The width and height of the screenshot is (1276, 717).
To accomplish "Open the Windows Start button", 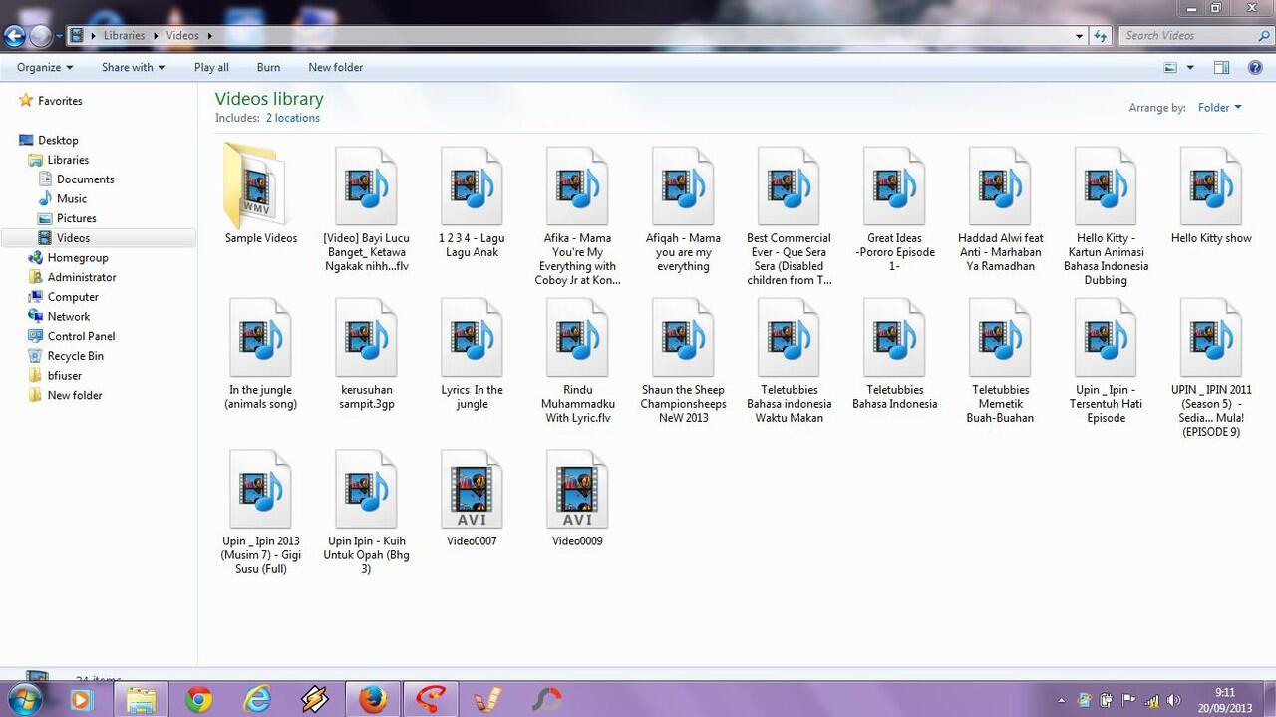I will coord(24,699).
